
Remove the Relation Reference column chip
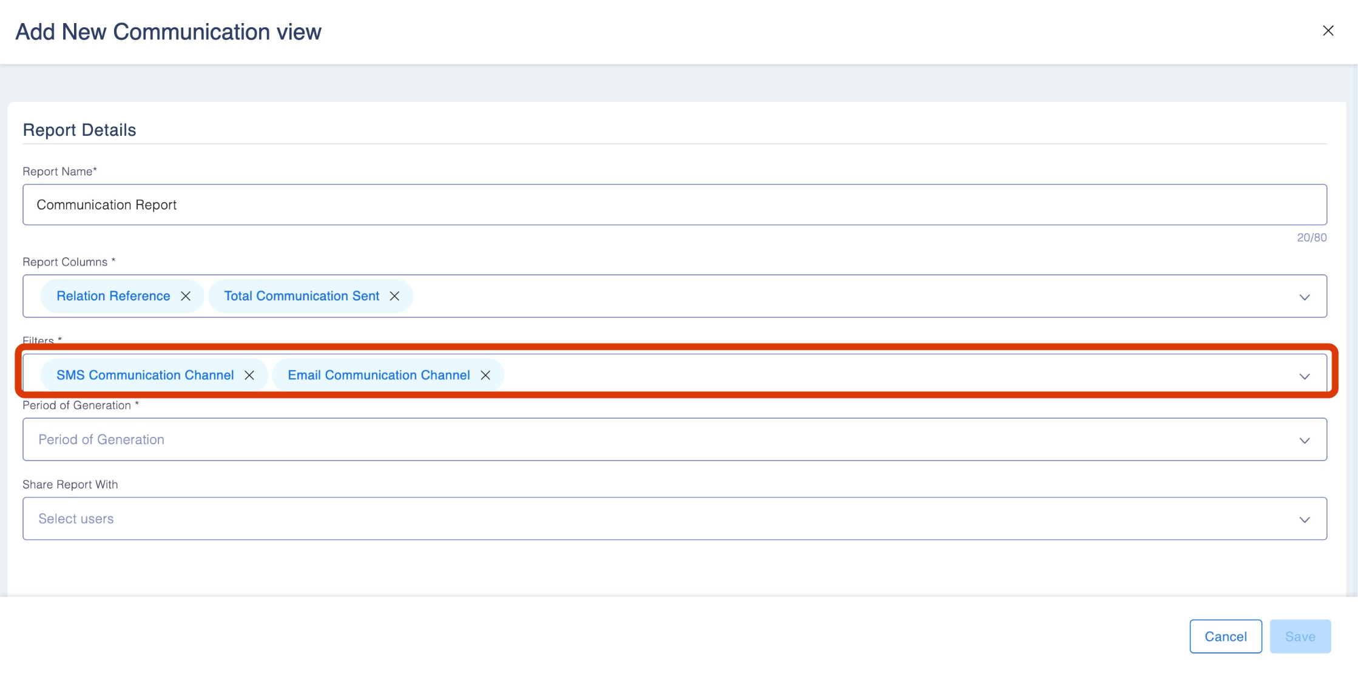[186, 296]
